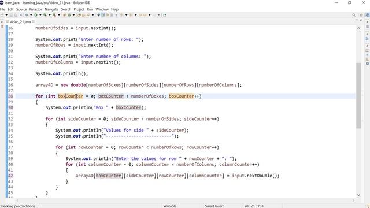Open the Package Explorer from left trim
370x208 pixels.
(x=2, y=27)
